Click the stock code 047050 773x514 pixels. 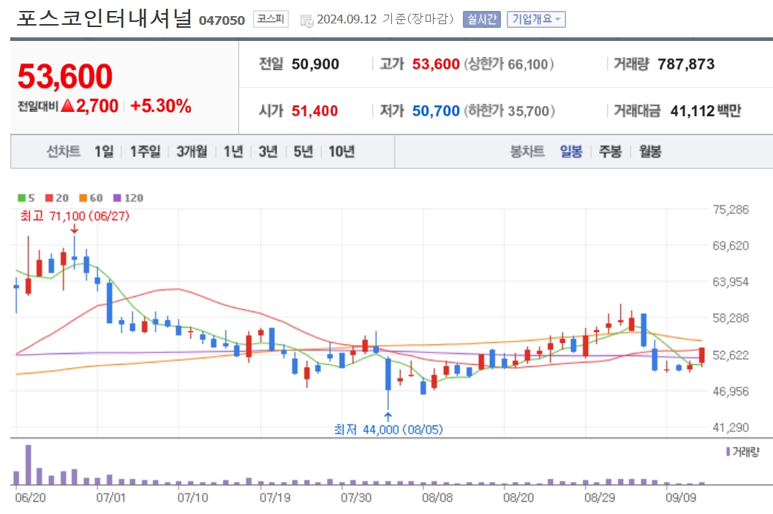[x=222, y=20]
